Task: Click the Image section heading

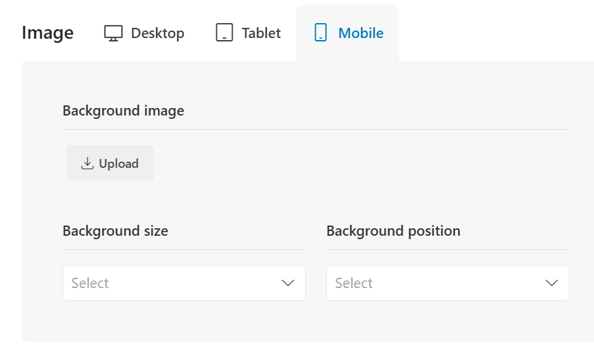Action: click(48, 33)
